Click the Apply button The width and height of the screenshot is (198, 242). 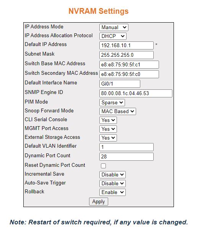(x=99, y=202)
